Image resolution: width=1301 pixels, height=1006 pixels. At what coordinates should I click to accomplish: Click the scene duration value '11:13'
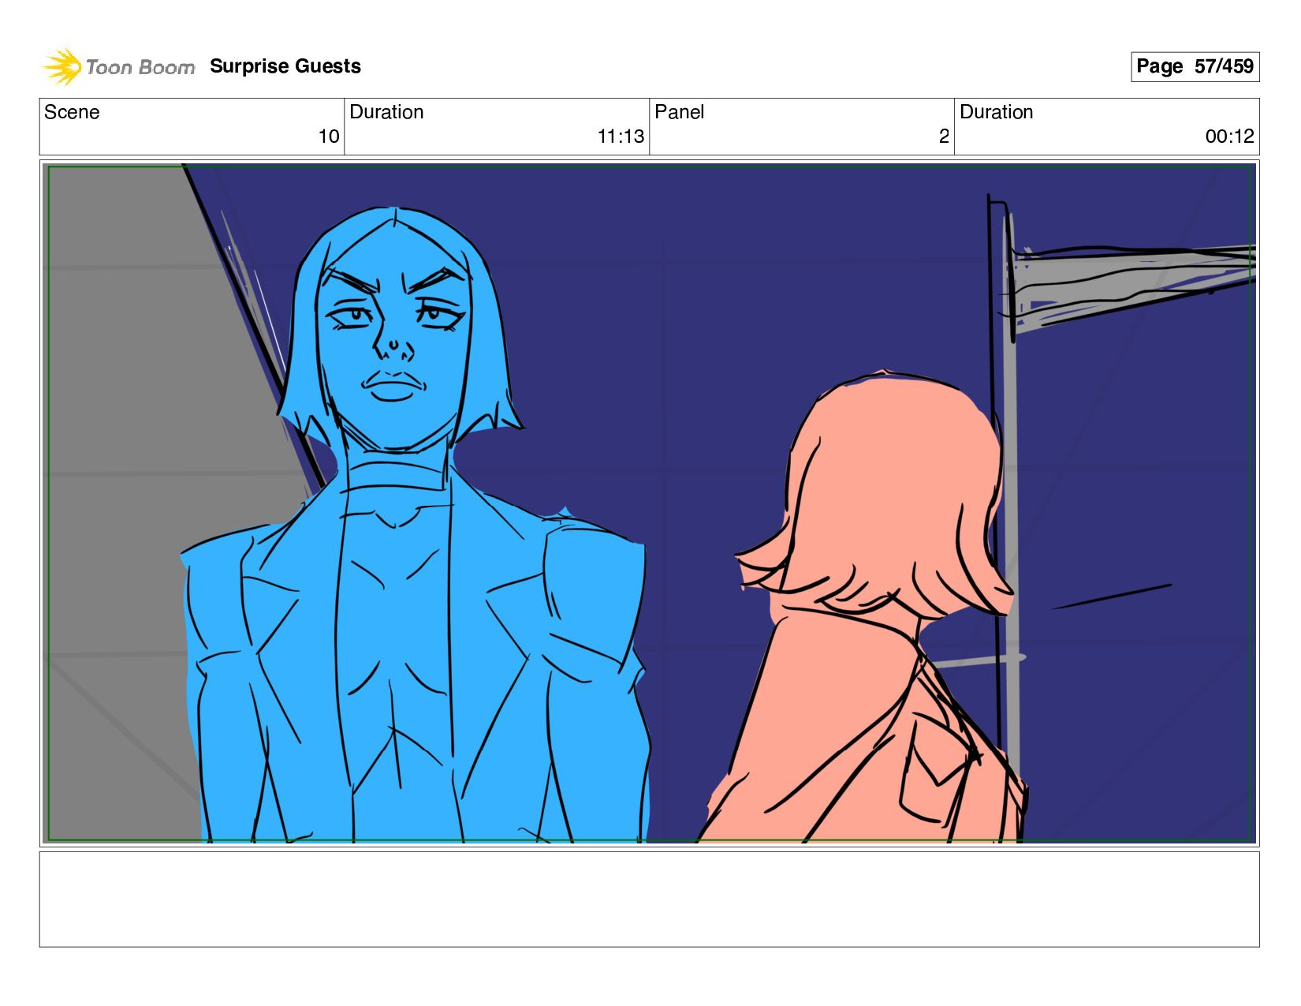[x=621, y=137]
